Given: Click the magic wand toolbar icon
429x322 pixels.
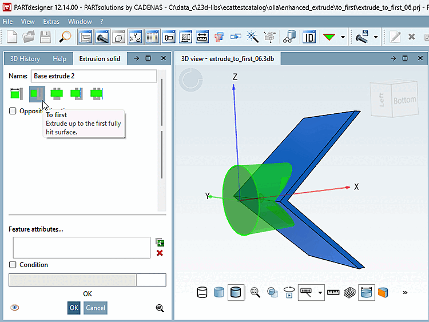Looking at the screenshot, I should tap(252, 37).
